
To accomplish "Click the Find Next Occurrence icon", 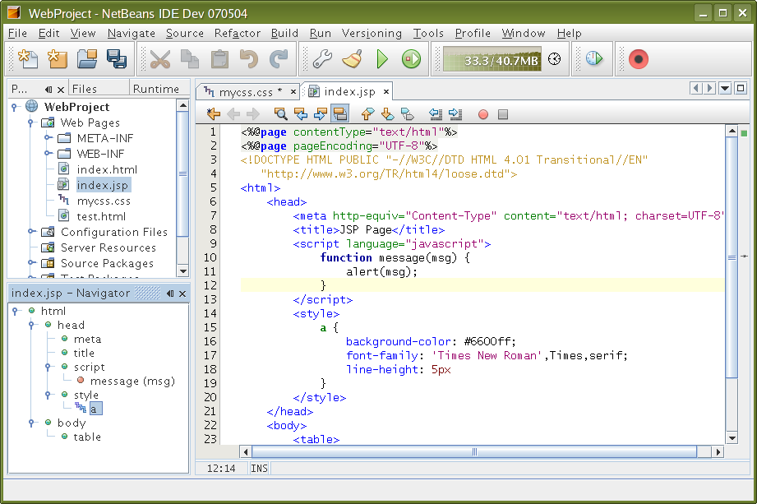I will (320, 114).
